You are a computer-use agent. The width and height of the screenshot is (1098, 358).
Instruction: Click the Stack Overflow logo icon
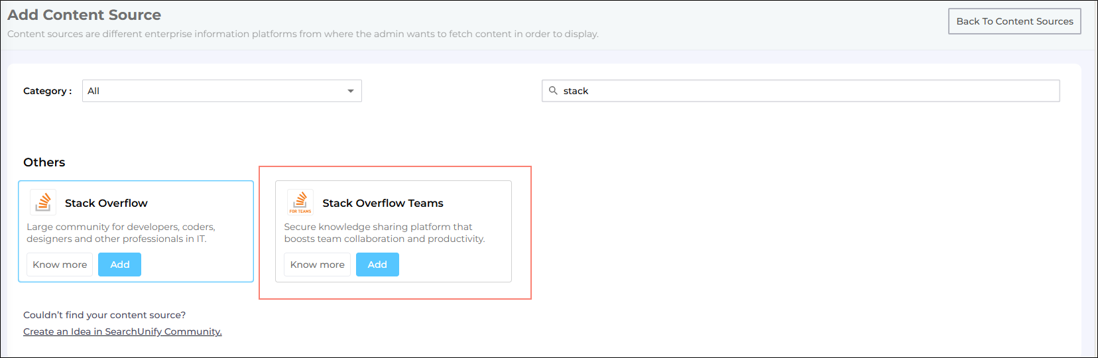pos(43,202)
